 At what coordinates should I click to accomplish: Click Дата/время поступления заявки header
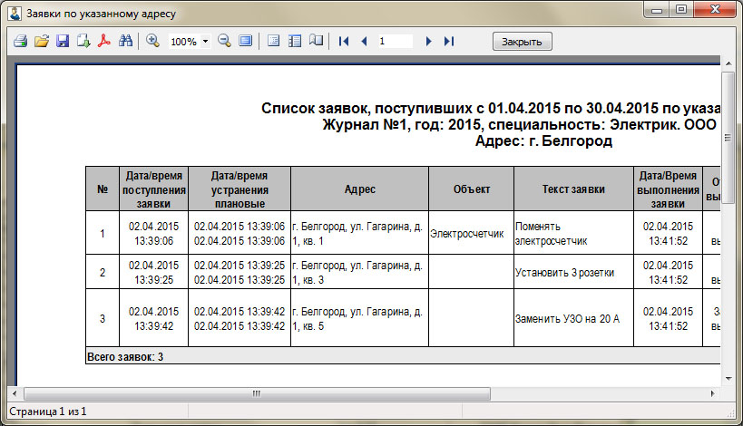click(x=153, y=189)
